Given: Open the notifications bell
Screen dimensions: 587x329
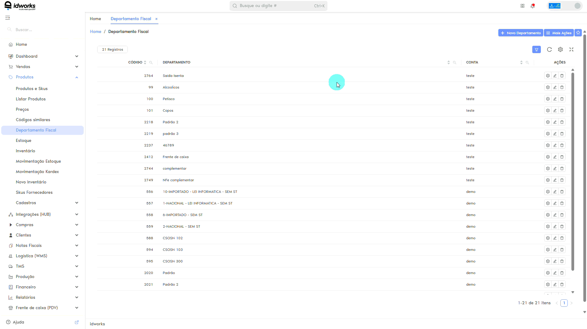Looking at the screenshot, I should [x=533, y=6].
